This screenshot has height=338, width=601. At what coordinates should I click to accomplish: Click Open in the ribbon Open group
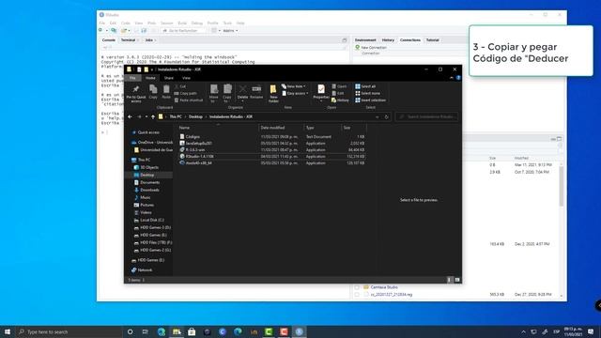coord(339,86)
